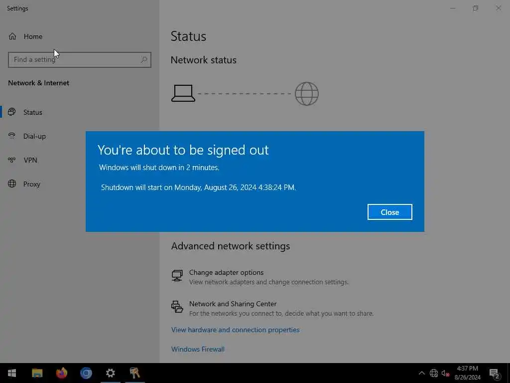Click the network tray icon
Image resolution: width=510 pixels, height=383 pixels.
tap(434, 373)
